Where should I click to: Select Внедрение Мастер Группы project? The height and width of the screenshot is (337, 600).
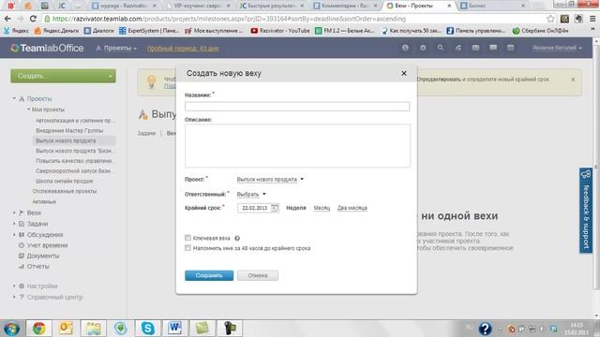tap(69, 130)
